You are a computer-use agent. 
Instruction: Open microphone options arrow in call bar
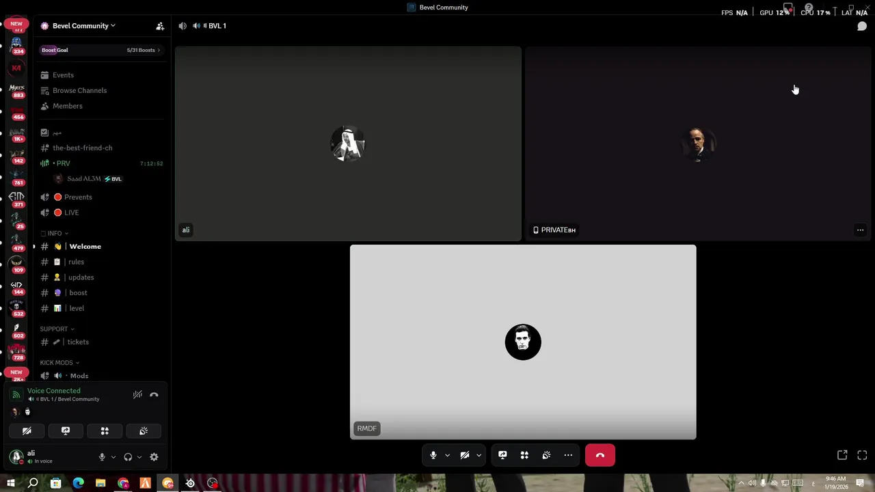pos(448,455)
